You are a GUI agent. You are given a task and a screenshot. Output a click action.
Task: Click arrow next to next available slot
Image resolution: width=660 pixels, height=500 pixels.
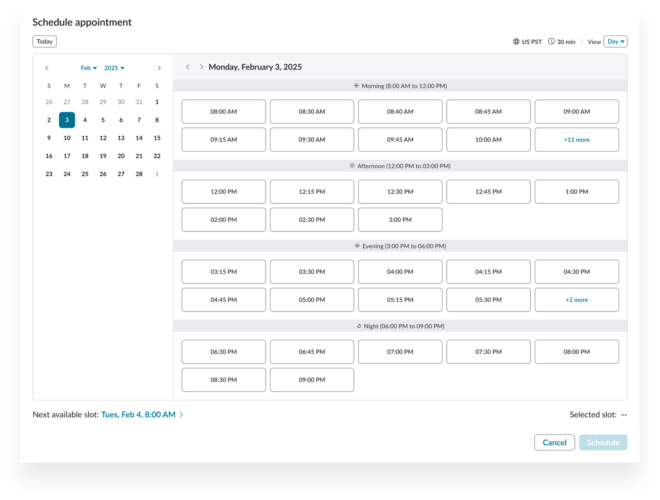point(181,414)
